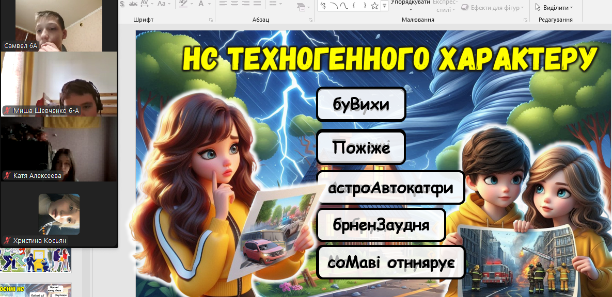
Task: Open the Упорядкувати menu
Action: tap(411, 5)
